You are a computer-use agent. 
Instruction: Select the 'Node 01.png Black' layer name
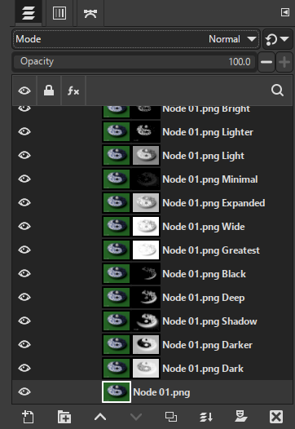204,274
